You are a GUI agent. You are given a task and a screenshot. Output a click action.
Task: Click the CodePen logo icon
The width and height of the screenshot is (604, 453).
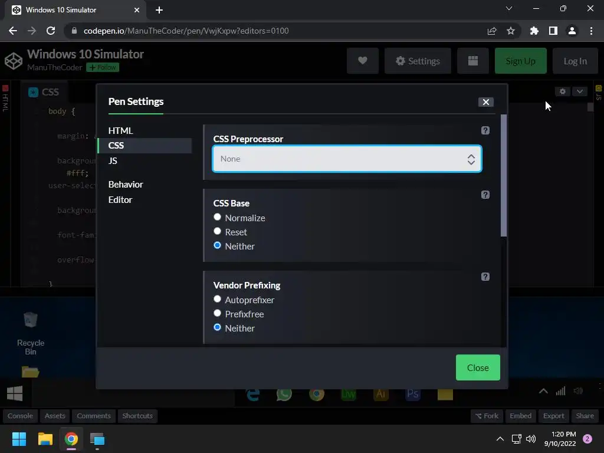[x=14, y=61]
